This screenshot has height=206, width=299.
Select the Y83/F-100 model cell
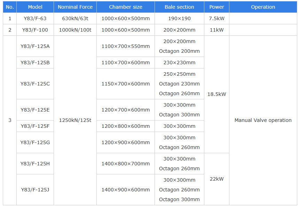click(35, 30)
